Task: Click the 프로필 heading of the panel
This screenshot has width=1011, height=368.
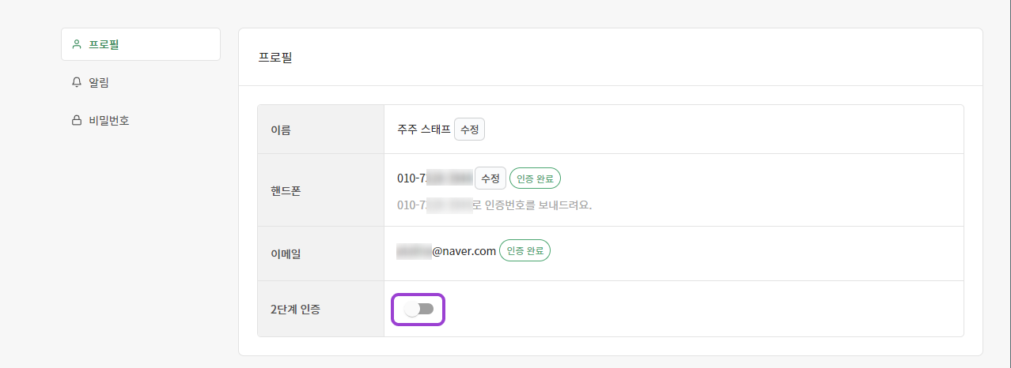Action: 275,58
